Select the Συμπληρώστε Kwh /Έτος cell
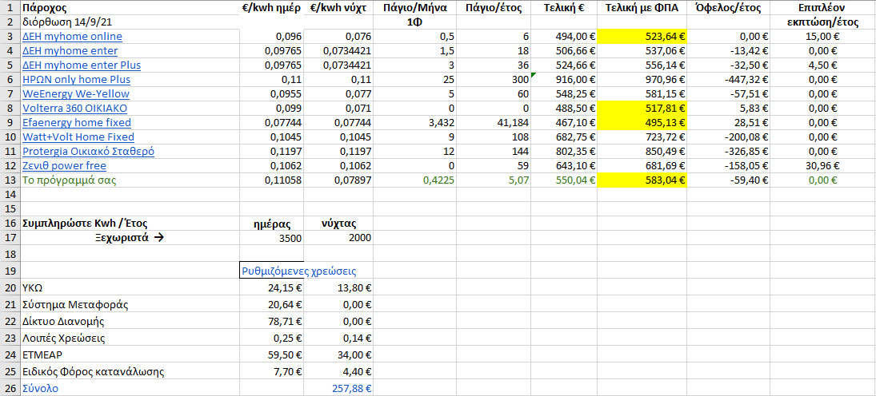This screenshot has height=396, width=876. [130, 224]
